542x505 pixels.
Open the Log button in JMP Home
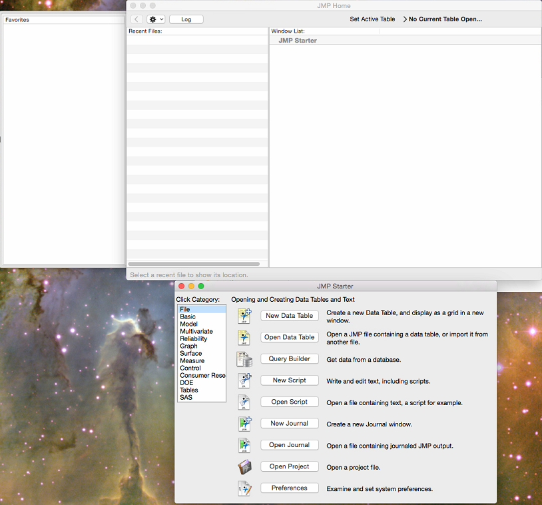pyautogui.click(x=186, y=19)
